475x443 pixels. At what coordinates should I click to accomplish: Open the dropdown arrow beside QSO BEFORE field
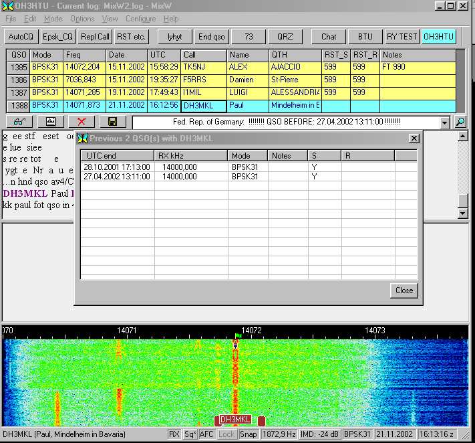[x=444, y=123]
